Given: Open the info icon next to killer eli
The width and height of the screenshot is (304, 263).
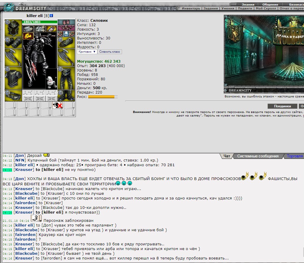Looking at the screenshot, I should click(51, 16).
